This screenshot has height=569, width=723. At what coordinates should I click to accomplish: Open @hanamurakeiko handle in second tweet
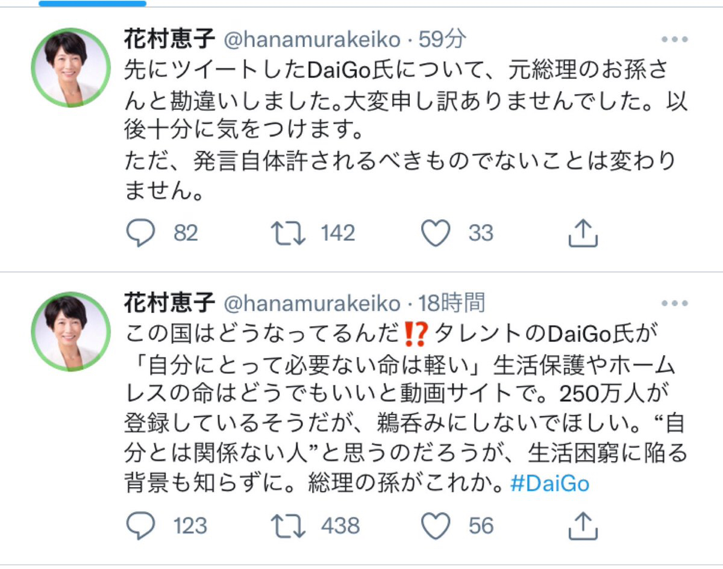click(x=312, y=303)
